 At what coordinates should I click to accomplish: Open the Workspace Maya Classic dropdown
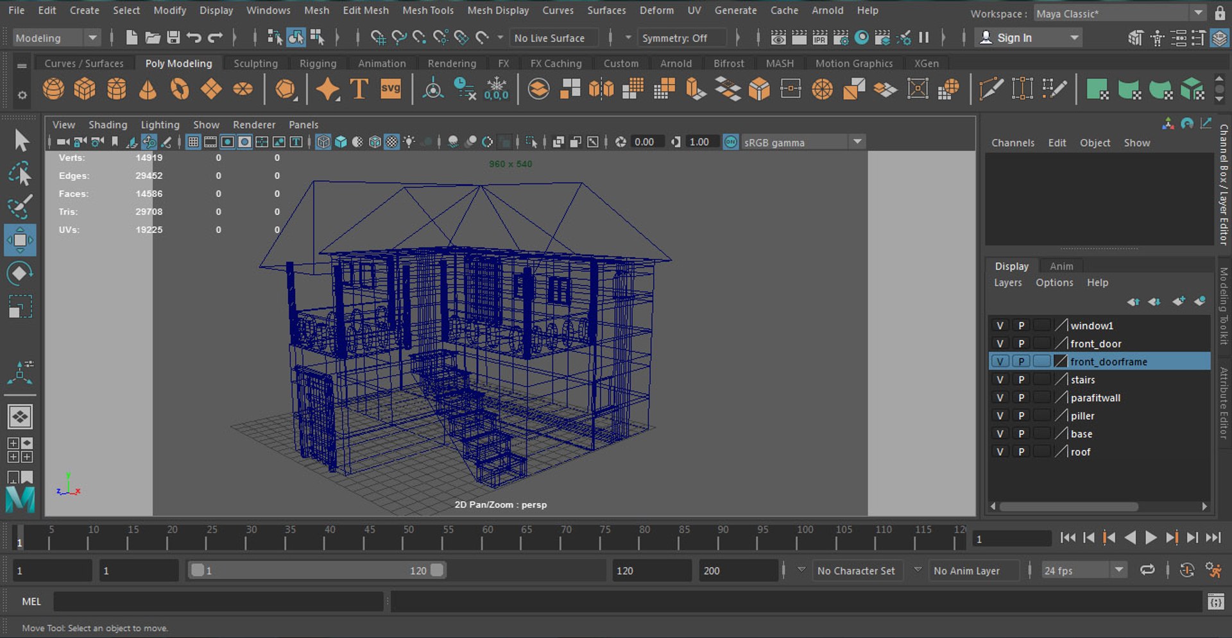click(x=1120, y=13)
